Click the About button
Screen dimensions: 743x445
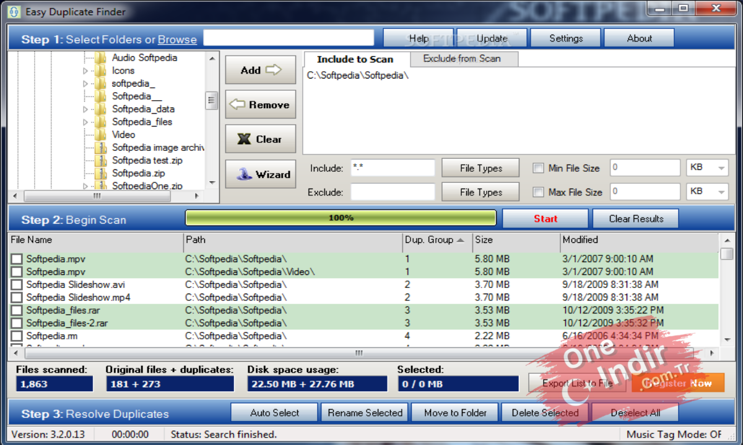tap(639, 38)
